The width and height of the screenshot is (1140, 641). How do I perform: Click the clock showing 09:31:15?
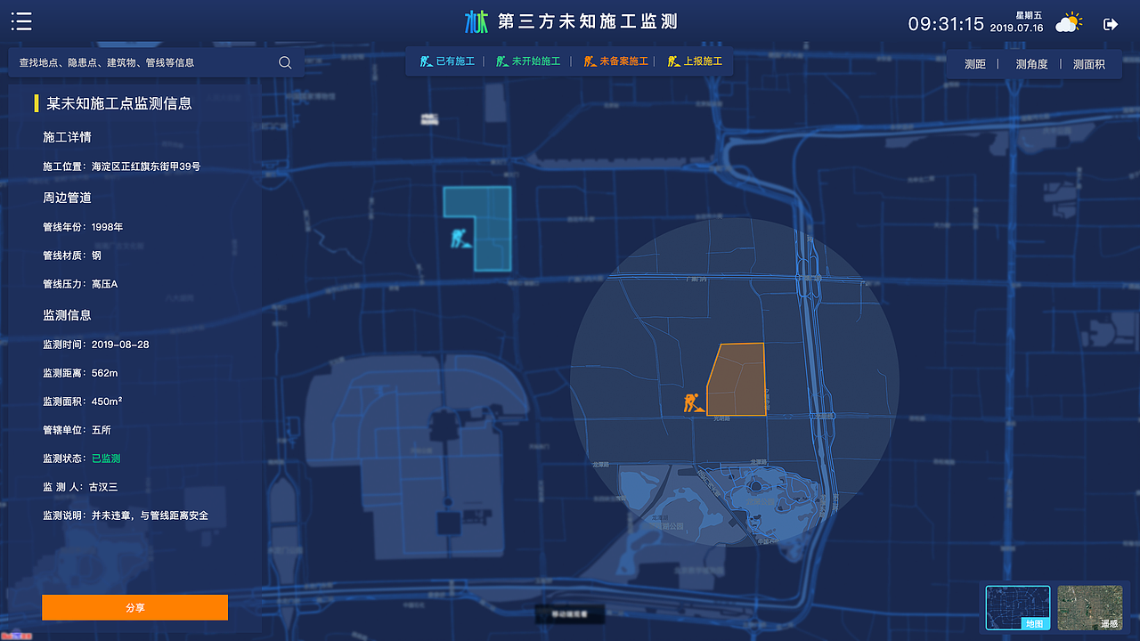coord(946,24)
